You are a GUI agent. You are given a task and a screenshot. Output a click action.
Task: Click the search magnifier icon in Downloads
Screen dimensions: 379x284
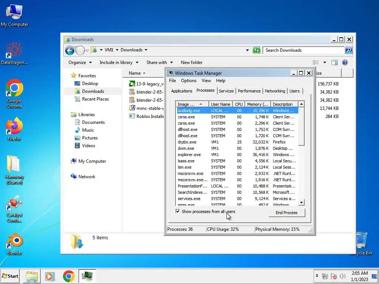[x=349, y=50]
